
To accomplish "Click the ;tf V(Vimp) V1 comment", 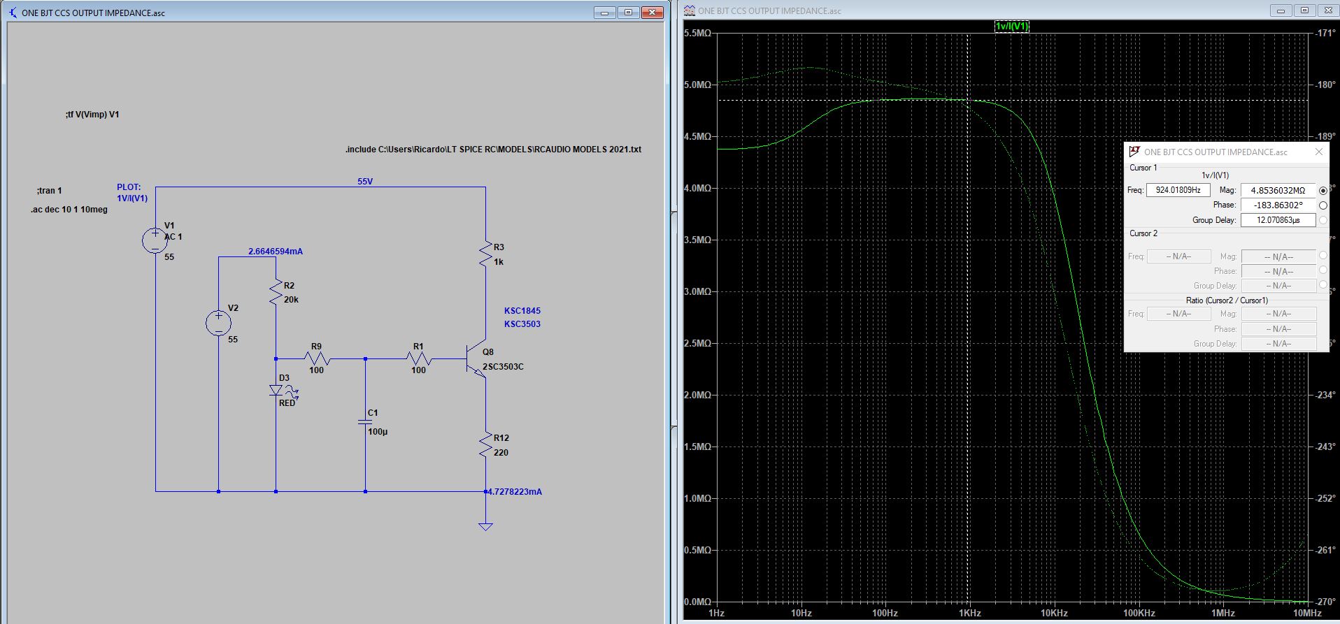I will point(92,115).
